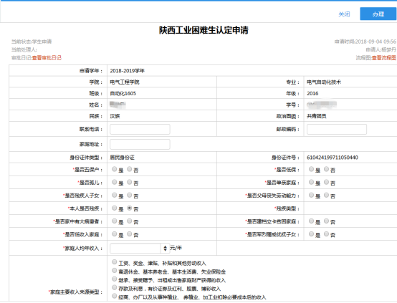Open 查看审批日记 approval log link

[x=47, y=58]
